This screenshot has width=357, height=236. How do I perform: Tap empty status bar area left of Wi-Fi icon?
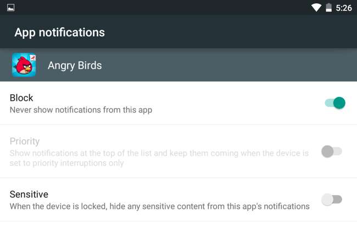point(165,8)
